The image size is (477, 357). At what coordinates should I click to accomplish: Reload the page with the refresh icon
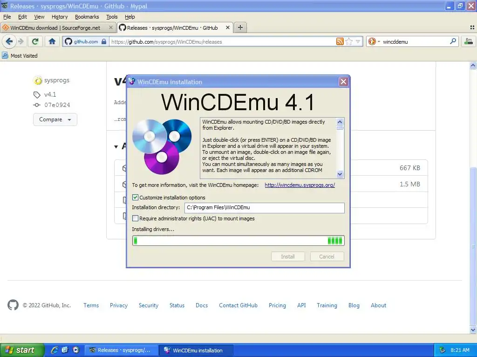tap(35, 41)
